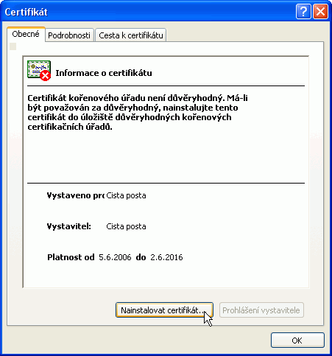The image size is (332, 356).
Task: Click the small grey square under Obecné tab
Action: (13, 46)
